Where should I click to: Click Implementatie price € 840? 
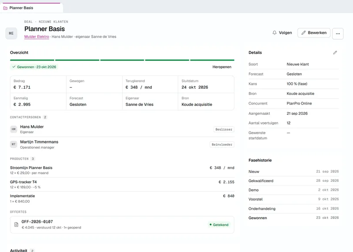coord(229,196)
